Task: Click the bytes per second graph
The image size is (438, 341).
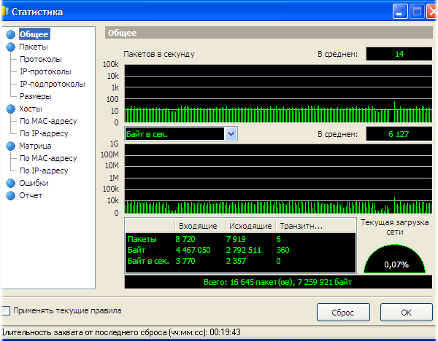Action: point(278,179)
